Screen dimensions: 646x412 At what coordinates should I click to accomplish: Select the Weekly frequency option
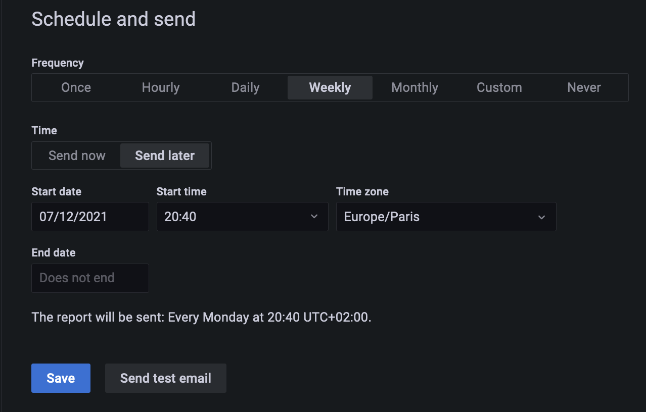pyautogui.click(x=330, y=87)
